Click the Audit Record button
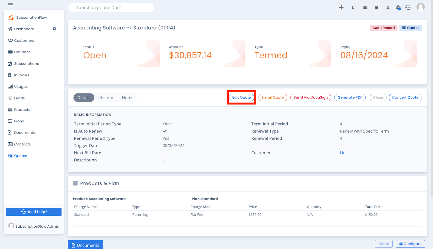 (383, 28)
